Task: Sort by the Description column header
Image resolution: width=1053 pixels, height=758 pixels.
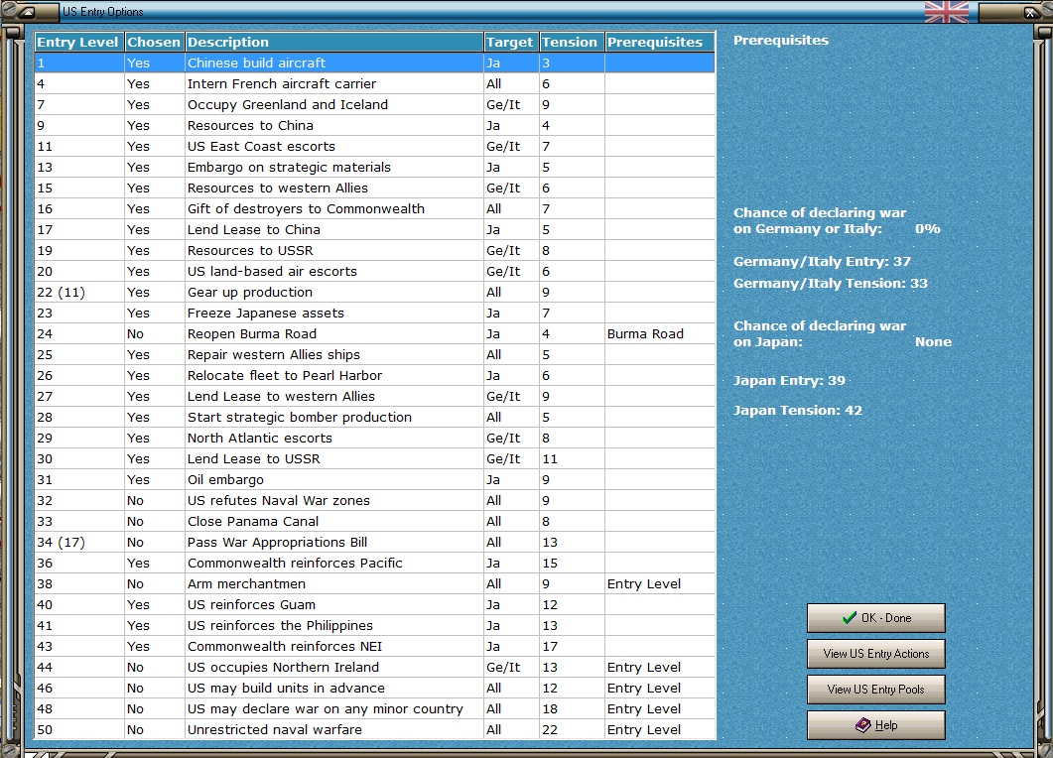Action: 333,42
